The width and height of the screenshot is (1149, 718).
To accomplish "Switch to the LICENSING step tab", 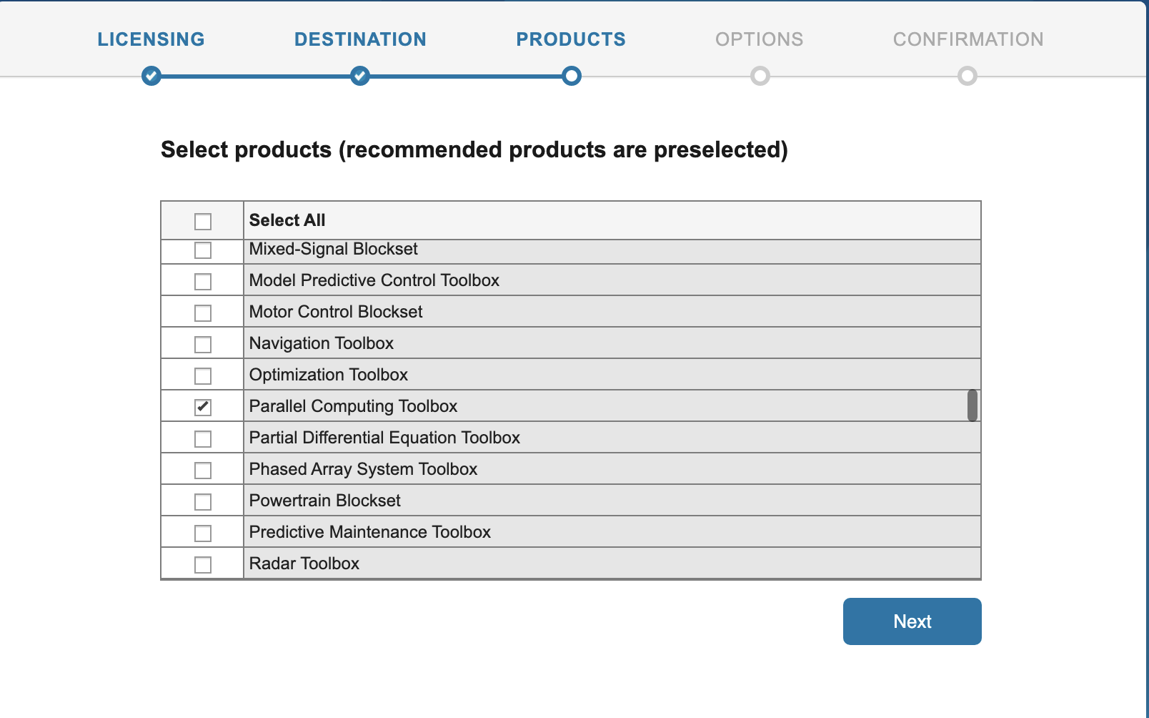I will 151,39.
